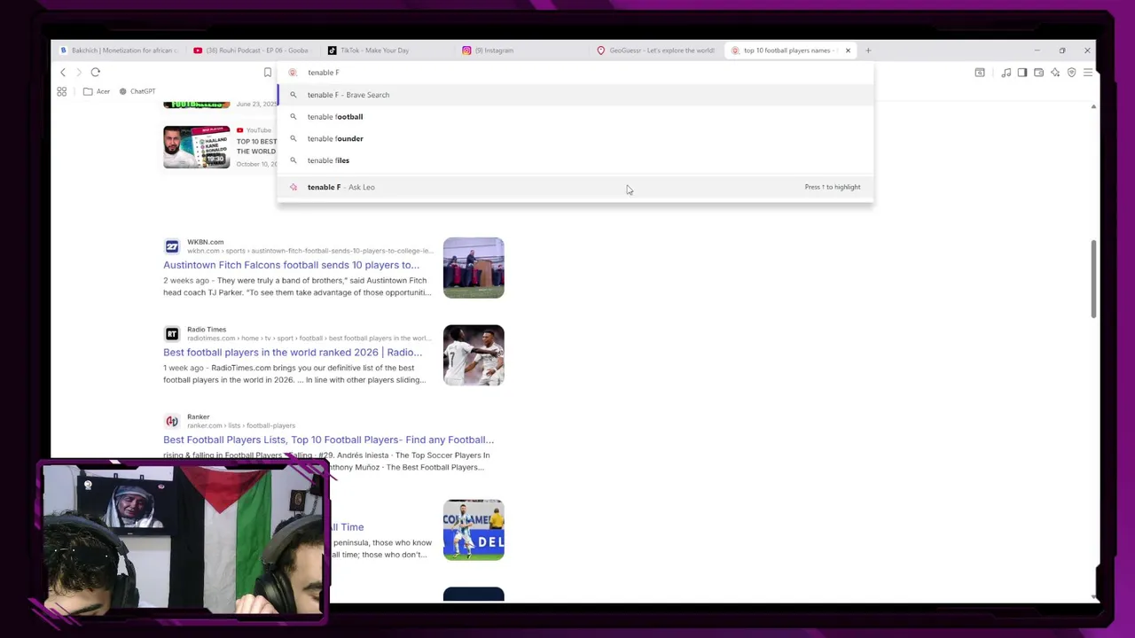Open the music note toolbar icon
Screen dimensions: 1135x638
(1006, 73)
